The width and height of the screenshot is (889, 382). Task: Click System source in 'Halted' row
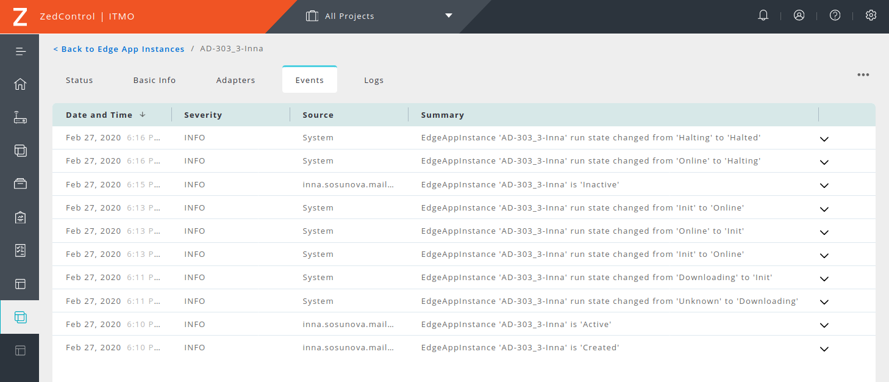318,138
